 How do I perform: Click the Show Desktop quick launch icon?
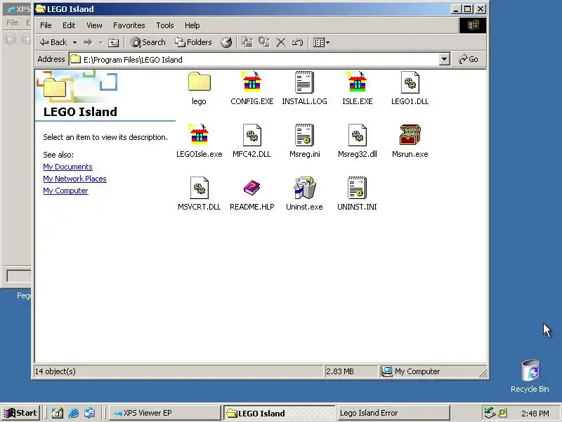58,413
